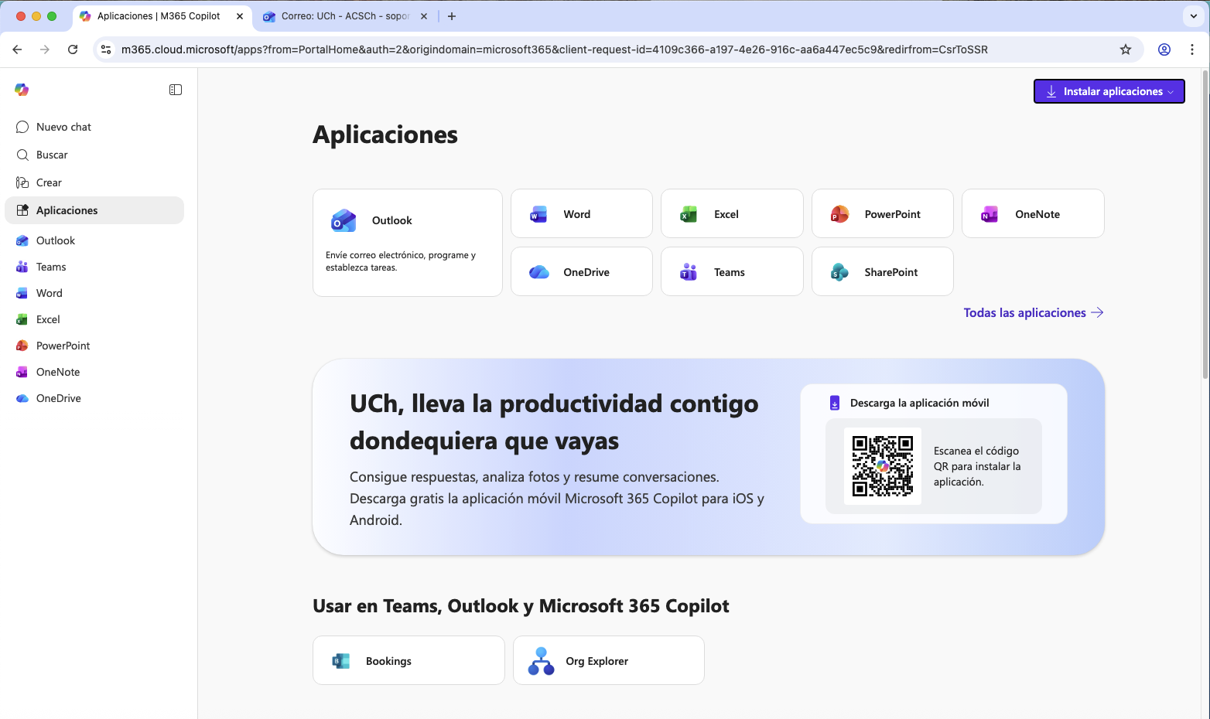Click the Instalar aplicaciones button

[x=1109, y=91]
